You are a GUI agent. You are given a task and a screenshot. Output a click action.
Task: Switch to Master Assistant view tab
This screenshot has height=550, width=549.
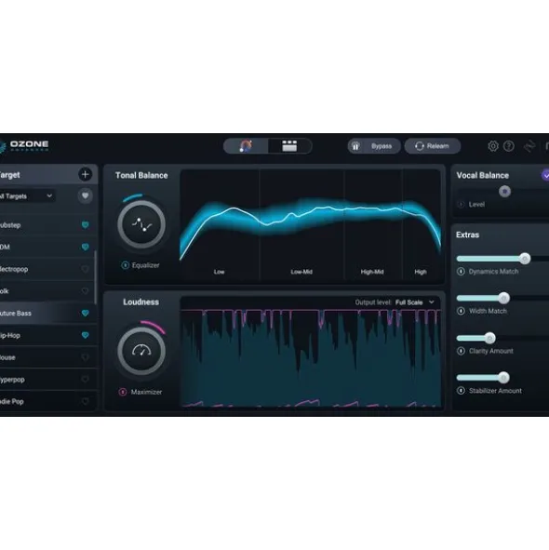click(246, 146)
